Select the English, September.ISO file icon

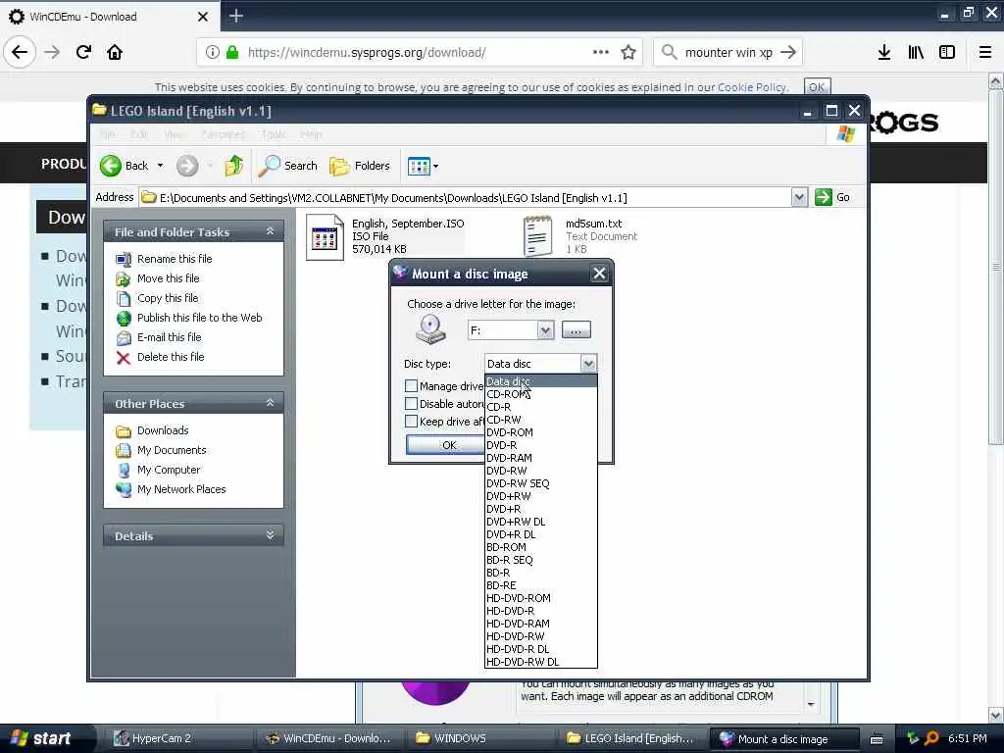(x=325, y=237)
